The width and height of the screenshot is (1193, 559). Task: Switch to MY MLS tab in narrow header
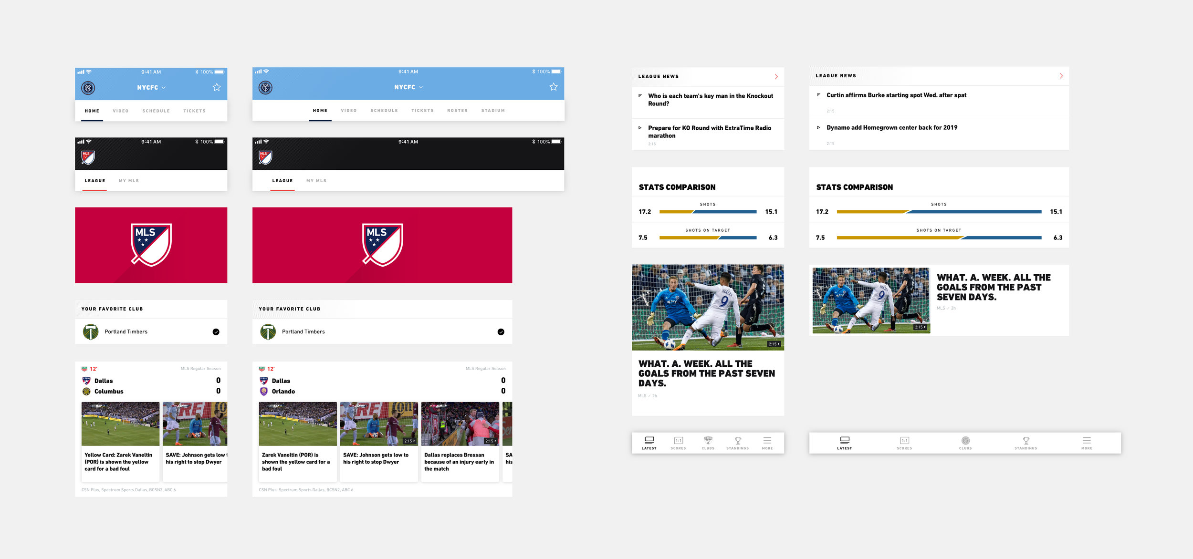click(x=129, y=181)
